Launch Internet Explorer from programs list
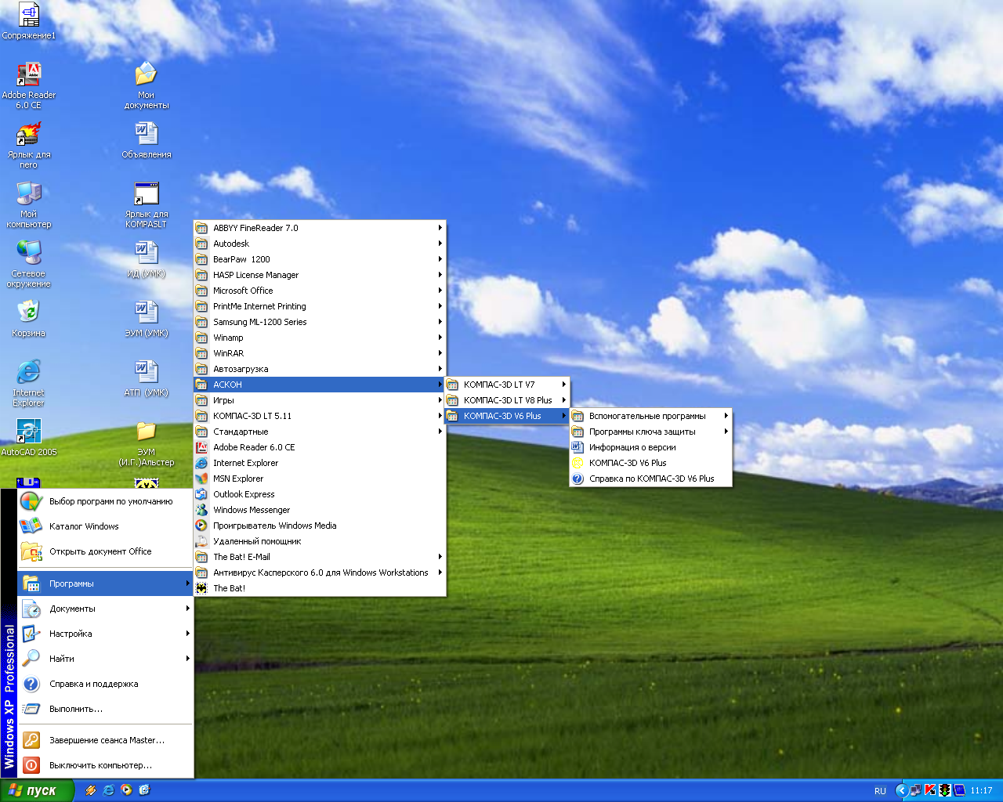This screenshot has width=1003, height=802. point(320,463)
